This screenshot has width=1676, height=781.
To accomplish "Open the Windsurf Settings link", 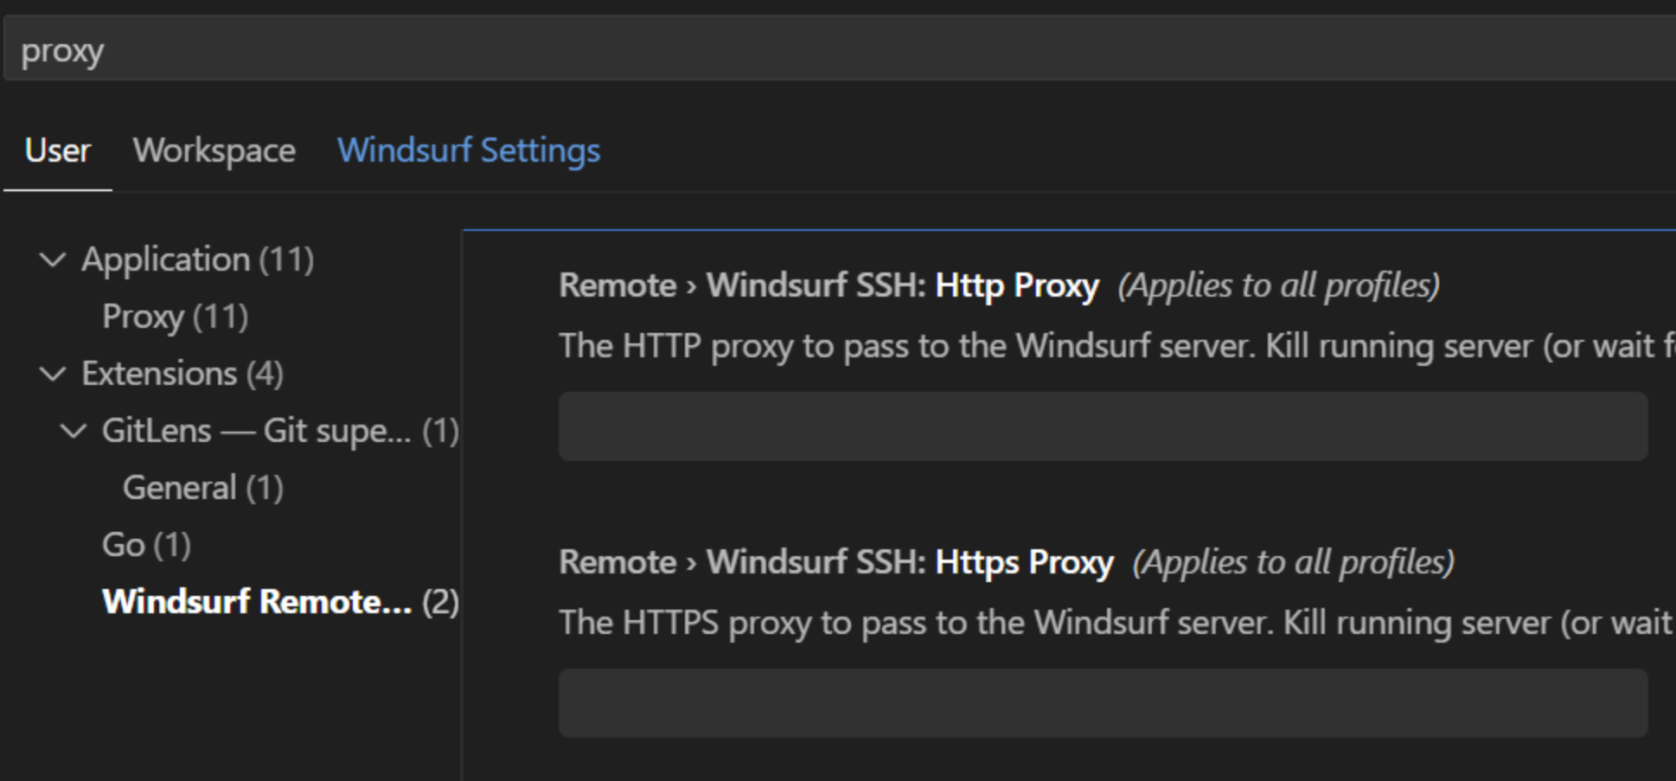I will pyautogui.click(x=470, y=150).
